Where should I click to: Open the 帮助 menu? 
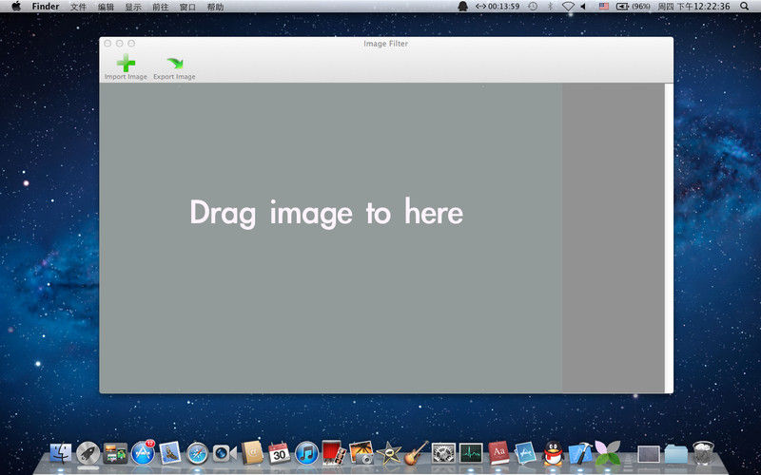coord(215,7)
